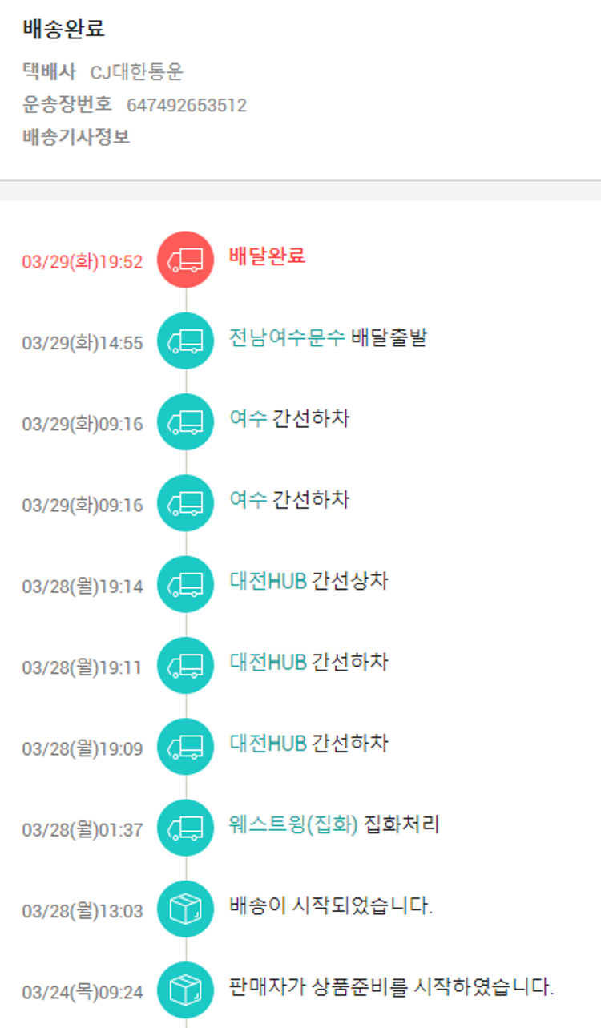Click the truck icon at 03/28(월)19:09
Image resolution: width=601 pixels, height=1028 pixels.
(185, 748)
